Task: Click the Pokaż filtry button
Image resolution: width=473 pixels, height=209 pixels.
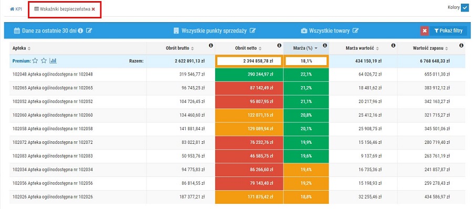Action: 448,31
